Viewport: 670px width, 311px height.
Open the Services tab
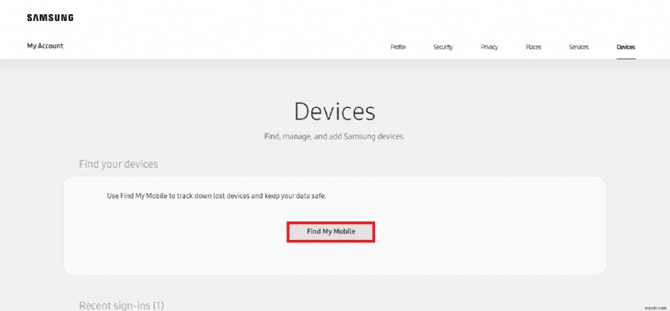click(x=579, y=48)
